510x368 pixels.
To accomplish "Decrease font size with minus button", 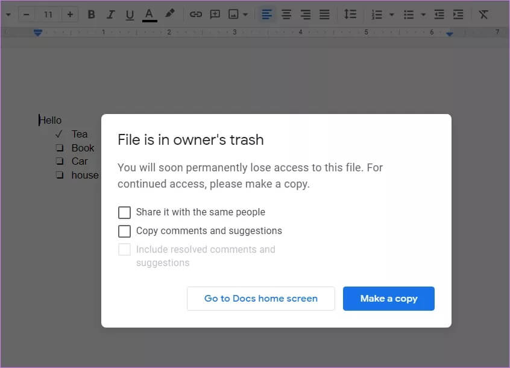I will [27, 14].
